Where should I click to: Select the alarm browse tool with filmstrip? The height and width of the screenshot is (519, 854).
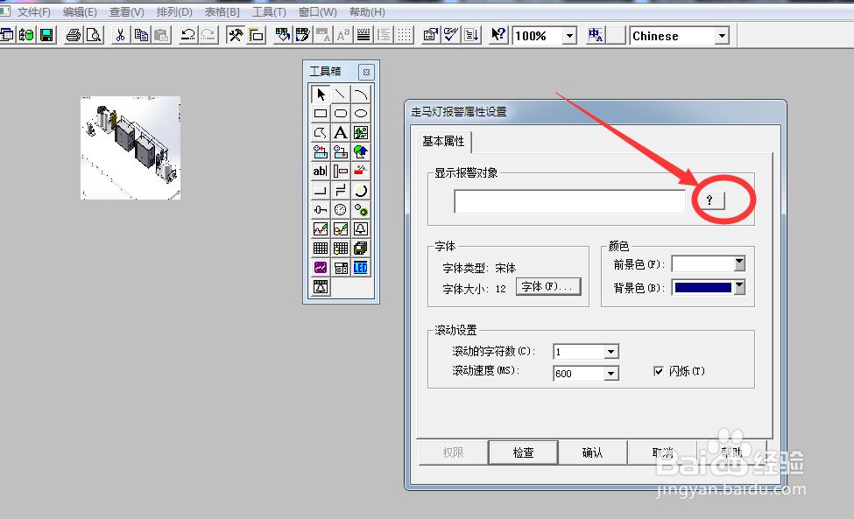pyautogui.click(x=321, y=287)
